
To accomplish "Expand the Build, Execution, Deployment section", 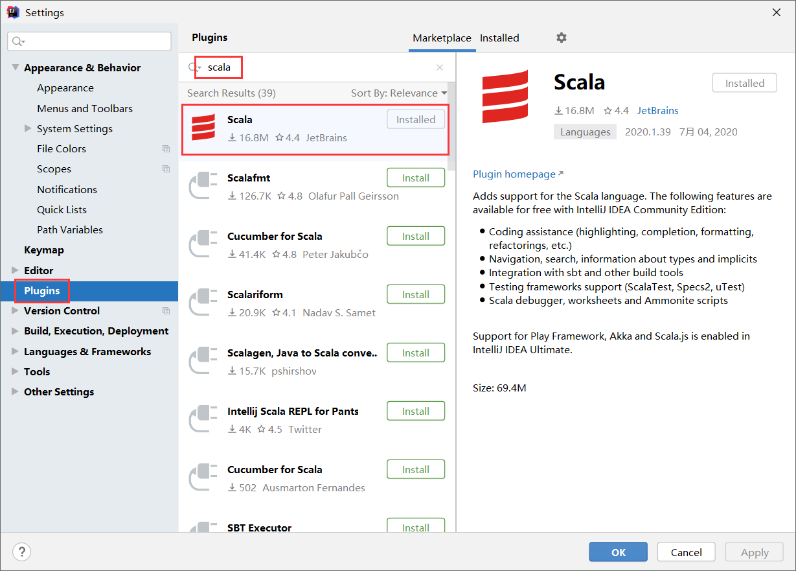I will tap(16, 331).
